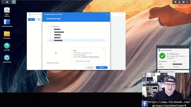Click the pin icon on widget panel header
Viewport: 191px width, 107px height.
click(x=185, y=47)
